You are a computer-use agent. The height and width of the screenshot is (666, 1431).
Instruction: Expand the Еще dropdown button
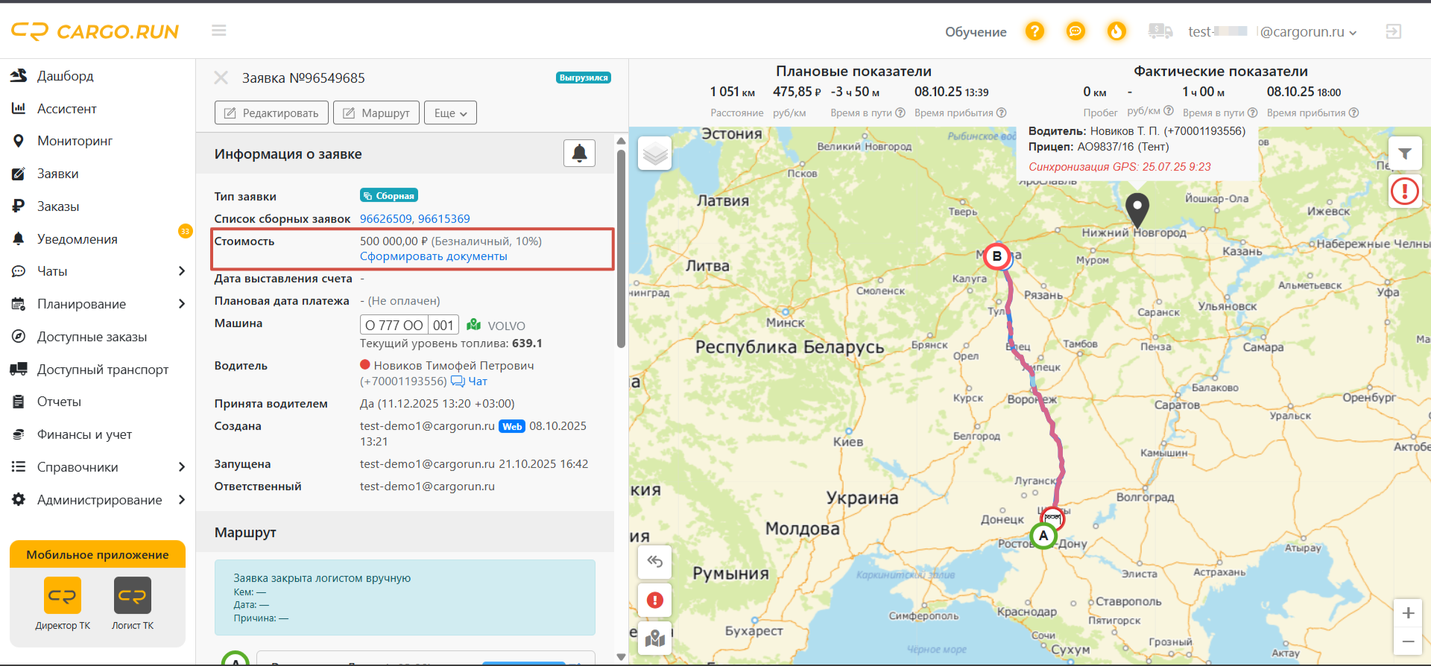[450, 113]
